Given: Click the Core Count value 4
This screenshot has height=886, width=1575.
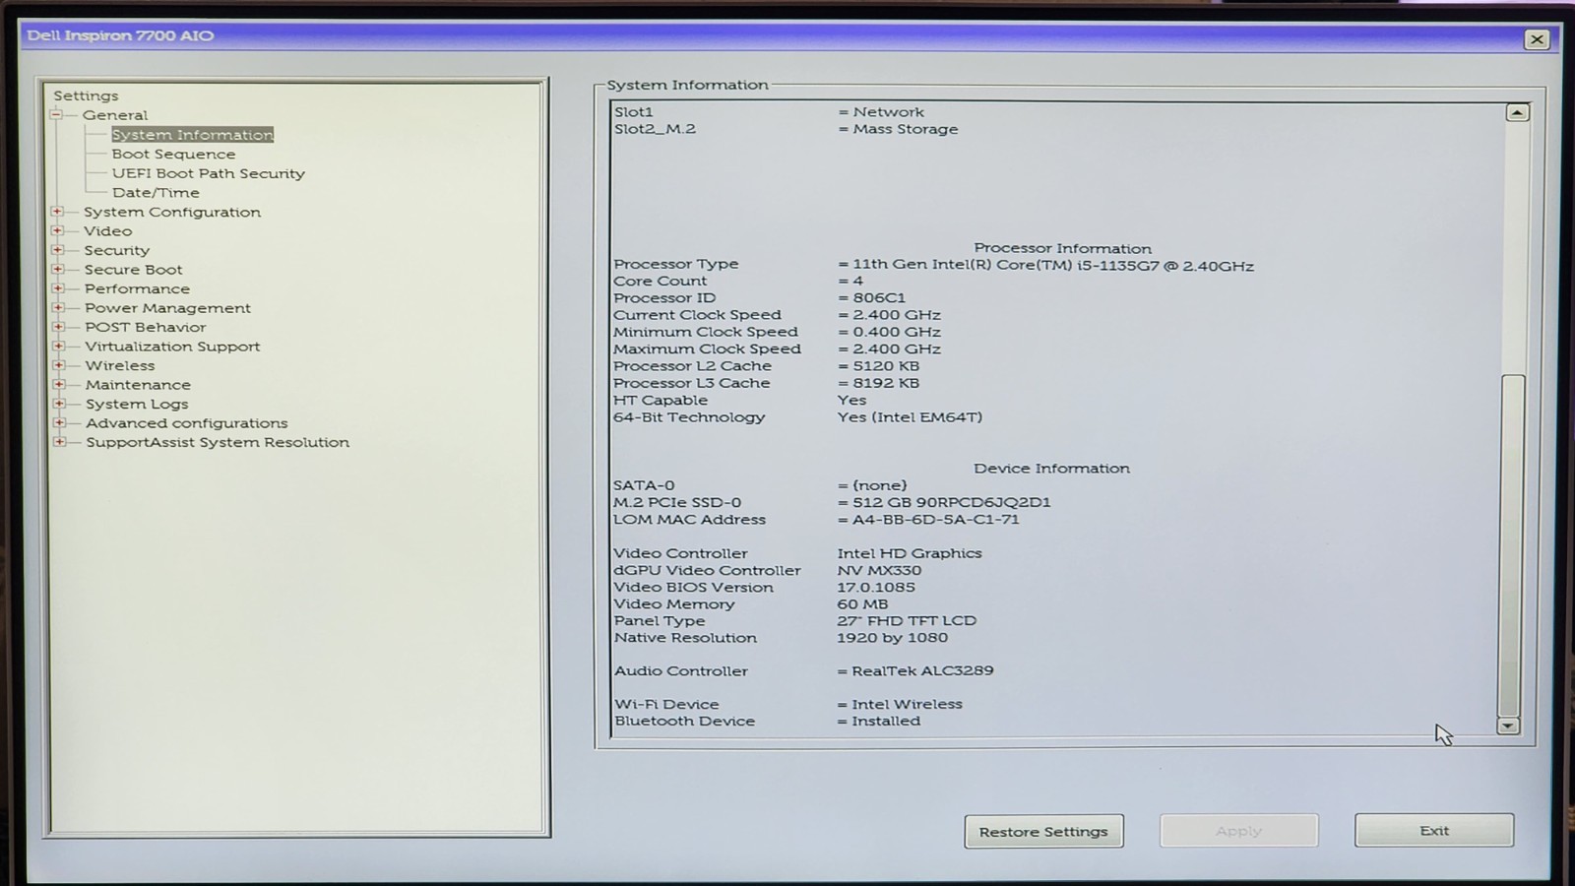Looking at the screenshot, I should [857, 282].
